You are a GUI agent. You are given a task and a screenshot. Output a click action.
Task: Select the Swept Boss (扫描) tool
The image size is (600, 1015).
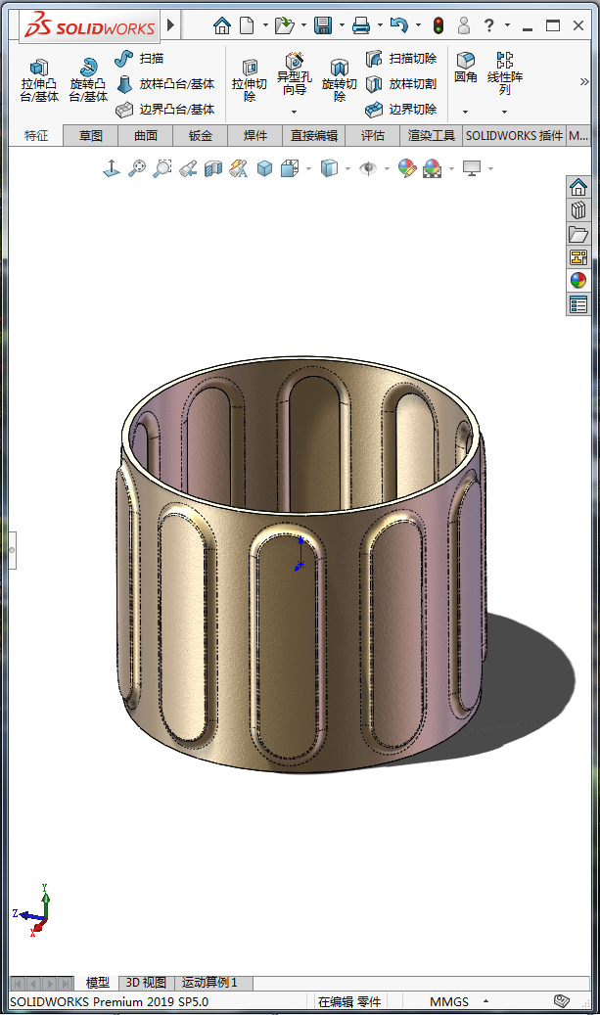click(x=139, y=59)
